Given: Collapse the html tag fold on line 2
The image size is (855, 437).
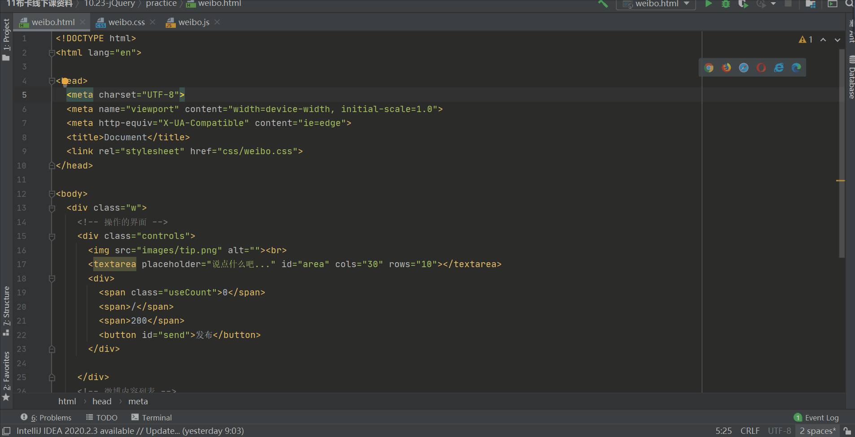Looking at the screenshot, I should 52,53.
